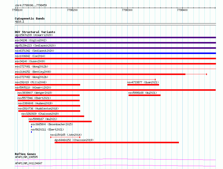This screenshot has width=223, height=169.
Task: Click ruler position 7798100
Action: pos(17,10)
